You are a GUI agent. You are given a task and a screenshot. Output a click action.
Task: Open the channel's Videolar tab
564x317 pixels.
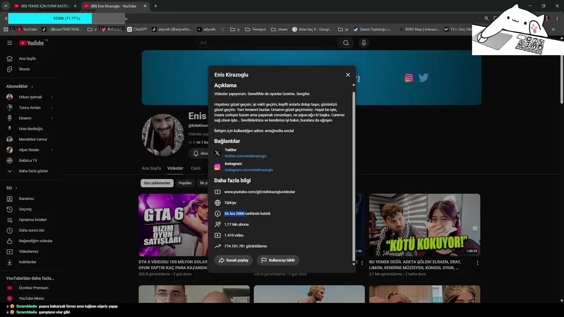[175, 168]
